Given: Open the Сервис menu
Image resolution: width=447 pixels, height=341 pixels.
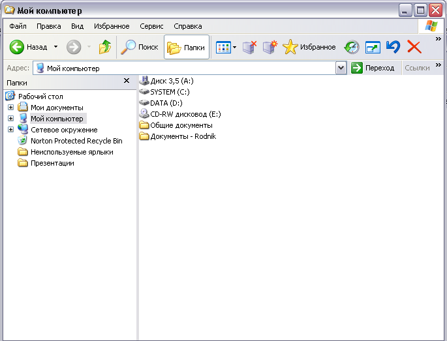Looking at the screenshot, I should [x=151, y=26].
